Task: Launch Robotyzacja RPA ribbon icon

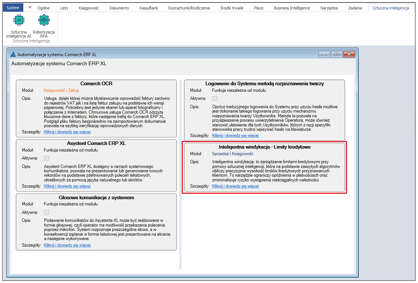Action: coord(44,26)
